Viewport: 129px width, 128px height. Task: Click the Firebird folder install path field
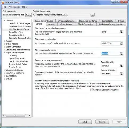[62, 15]
